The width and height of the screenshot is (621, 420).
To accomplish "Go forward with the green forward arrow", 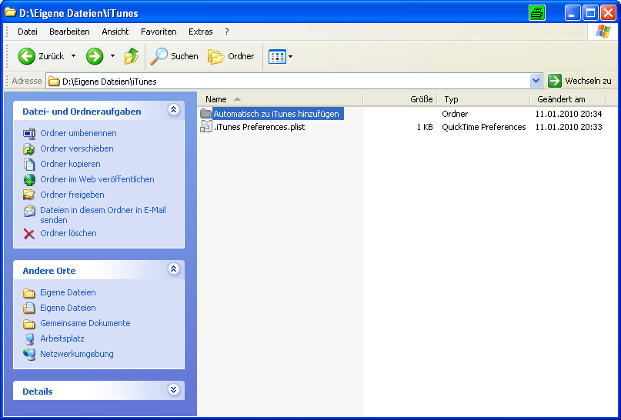I will (95, 56).
